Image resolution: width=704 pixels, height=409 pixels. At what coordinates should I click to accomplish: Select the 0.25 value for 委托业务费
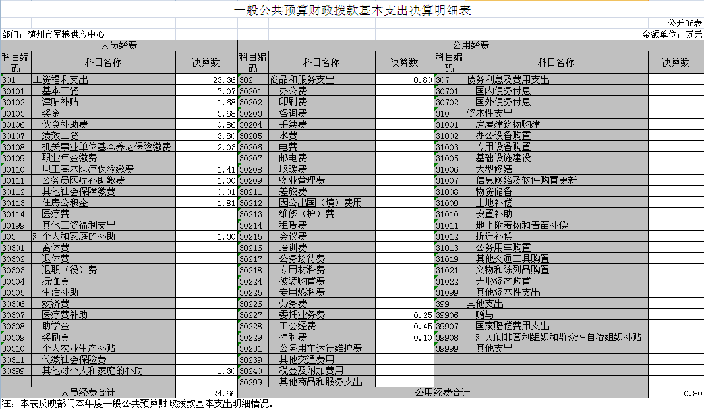pos(404,315)
